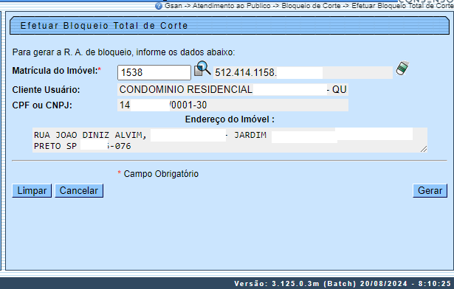Click the instruction text Para gerar a R. A.

(123, 52)
